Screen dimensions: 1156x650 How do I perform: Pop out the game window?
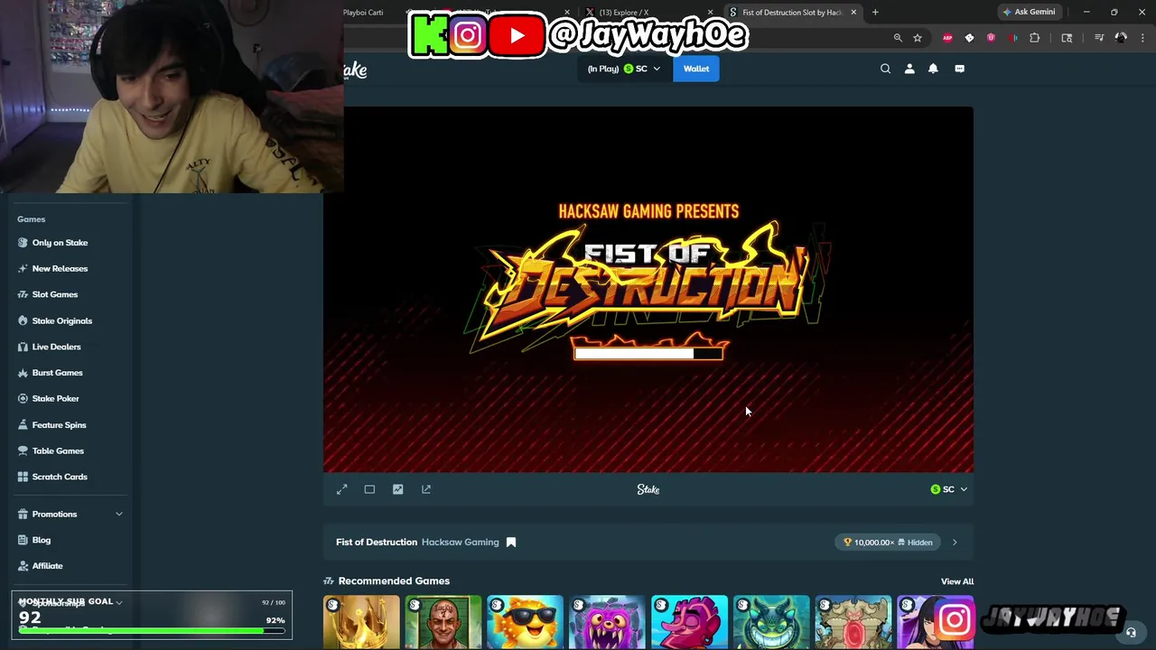(x=426, y=489)
